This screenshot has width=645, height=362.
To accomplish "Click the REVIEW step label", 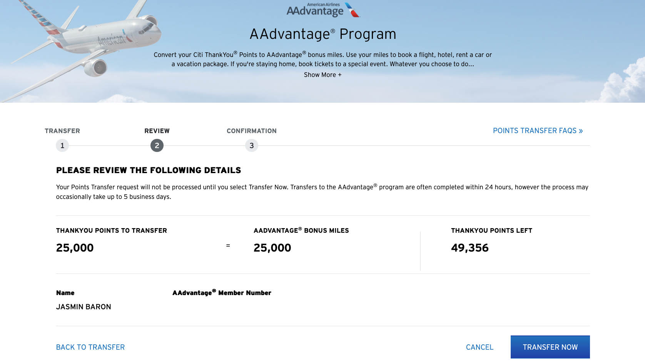I will tap(157, 131).
